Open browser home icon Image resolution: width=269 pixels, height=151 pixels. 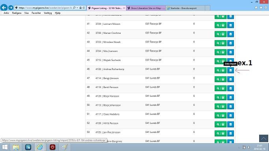[x=256, y=8]
